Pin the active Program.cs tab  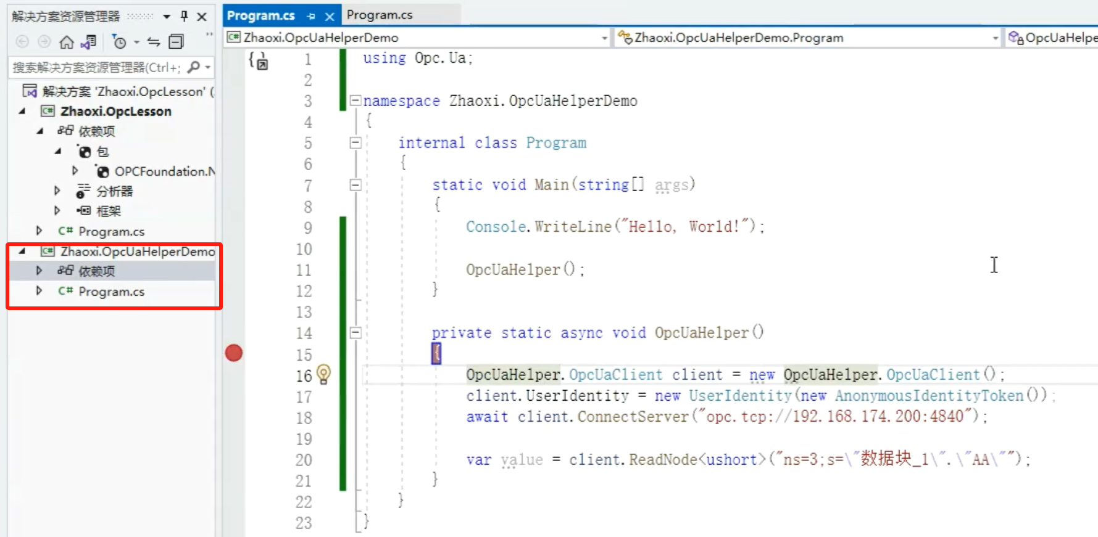pos(311,16)
